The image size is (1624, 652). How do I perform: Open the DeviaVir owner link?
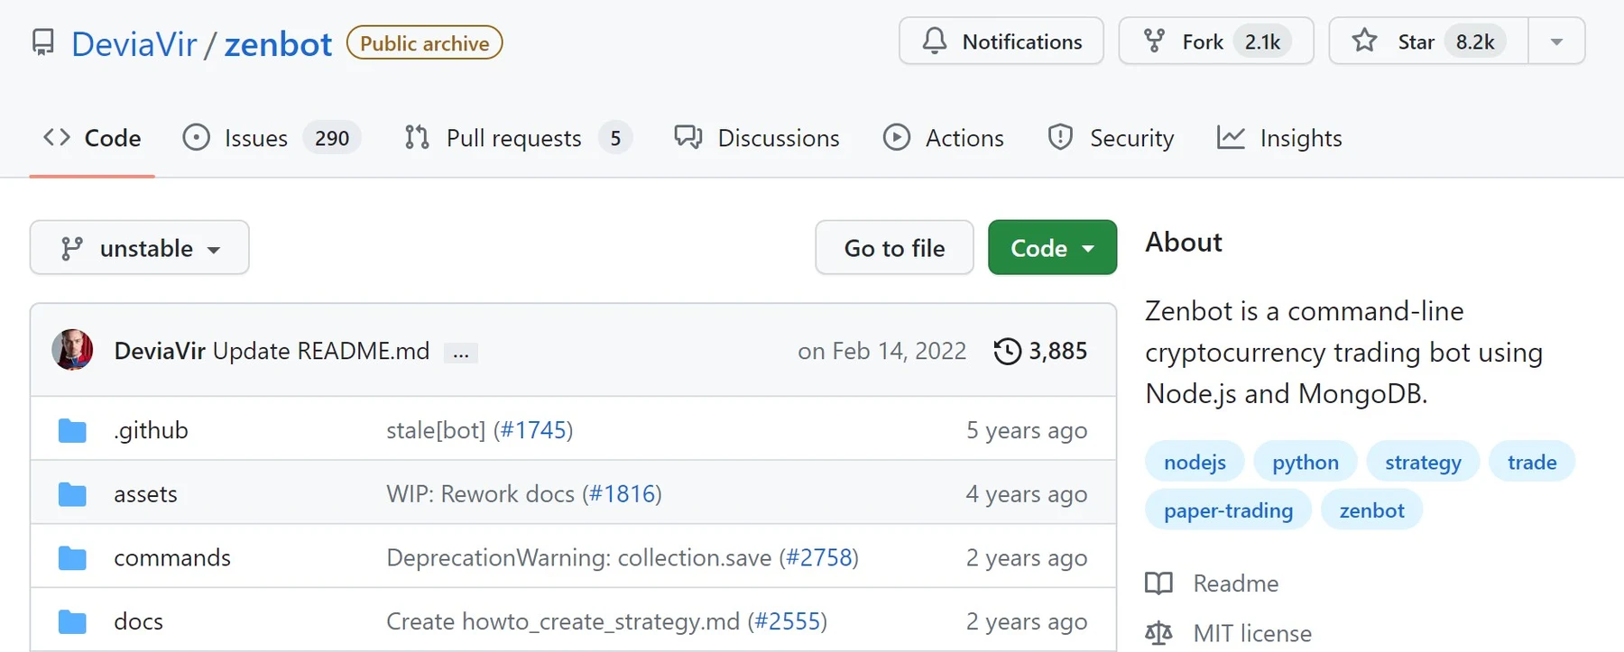tap(134, 43)
